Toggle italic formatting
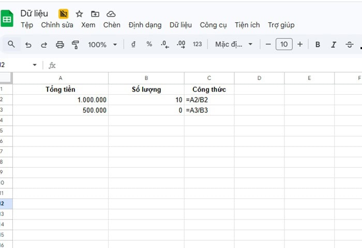The width and height of the screenshot is (362, 248). [334, 45]
